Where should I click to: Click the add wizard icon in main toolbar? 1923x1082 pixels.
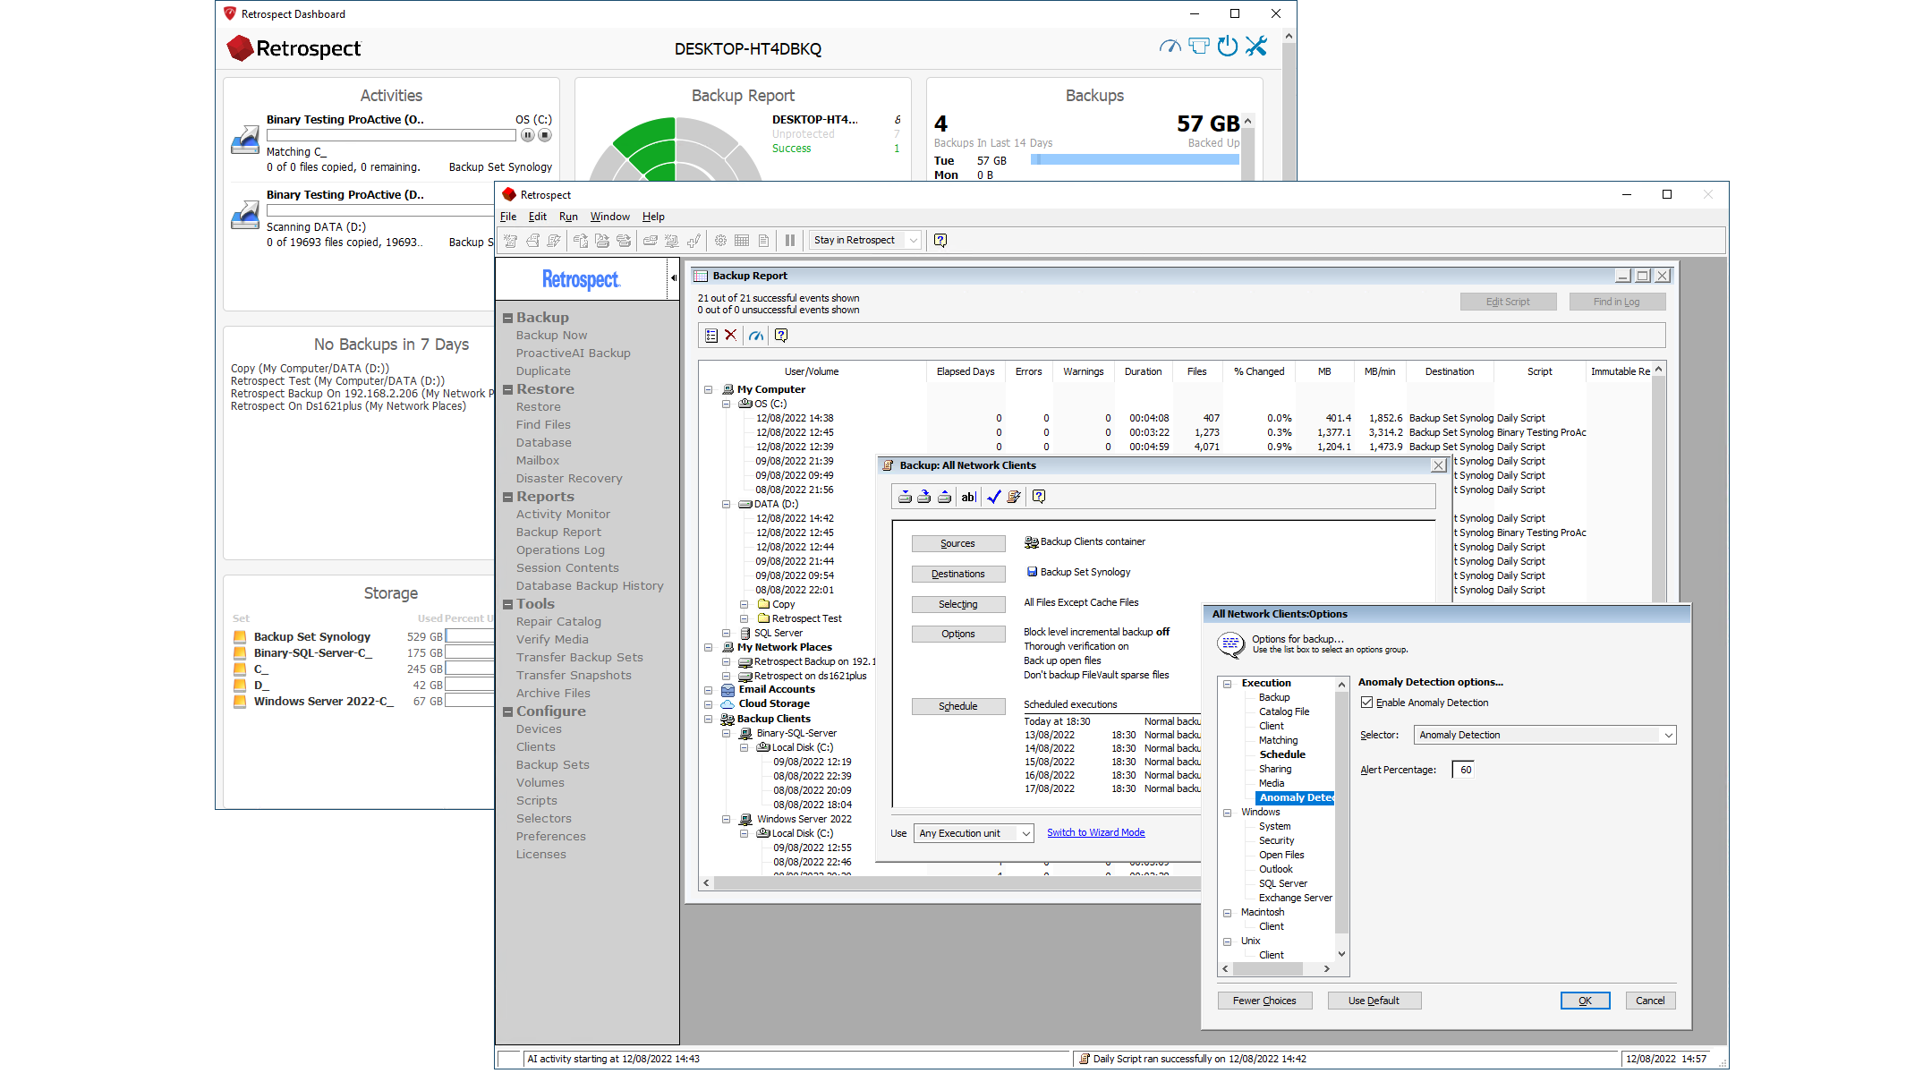[x=693, y=240]
